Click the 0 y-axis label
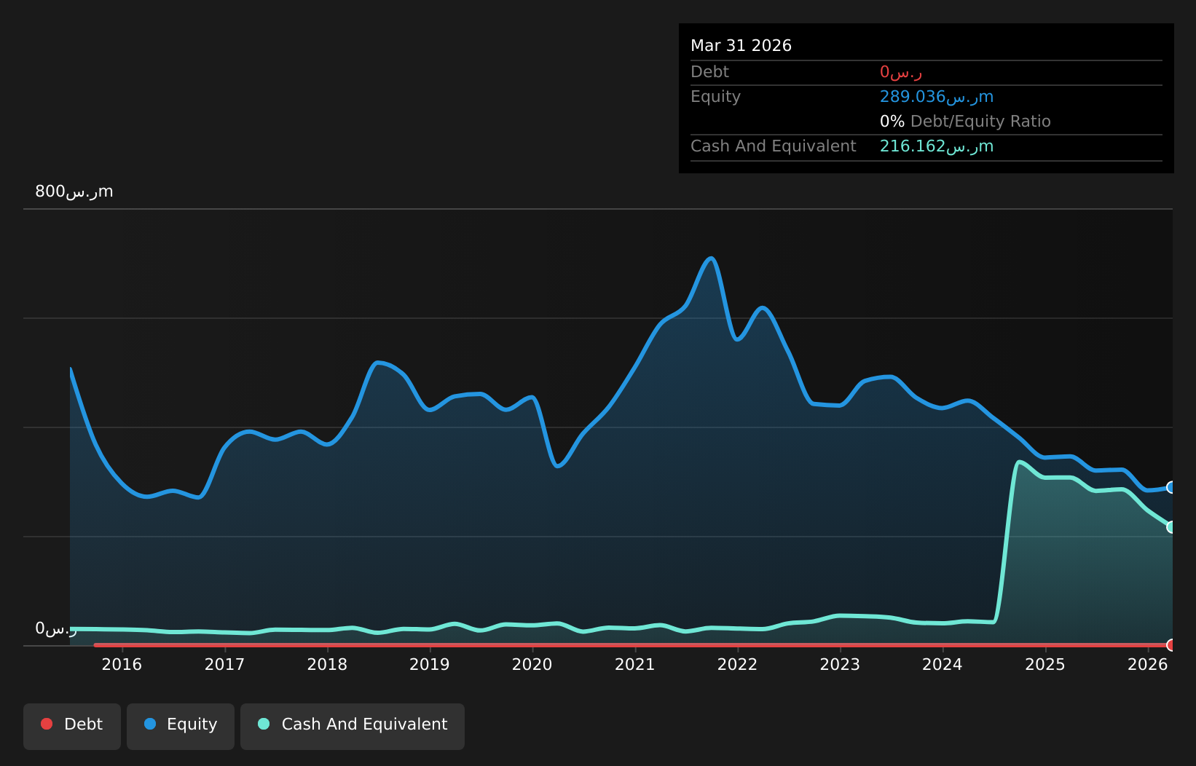 (x=55, y=628)
